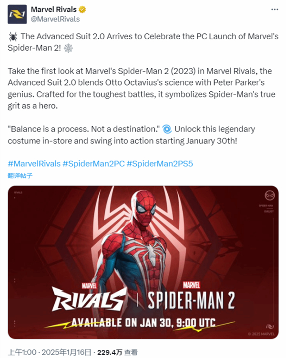
Task: Click the Available on Jan 30 banner text
Action: coord(143,323)
